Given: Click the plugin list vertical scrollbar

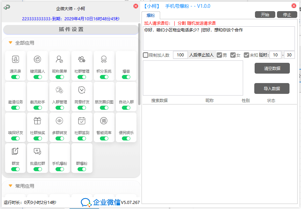Looking at the screenshot, I should point(139,64).
